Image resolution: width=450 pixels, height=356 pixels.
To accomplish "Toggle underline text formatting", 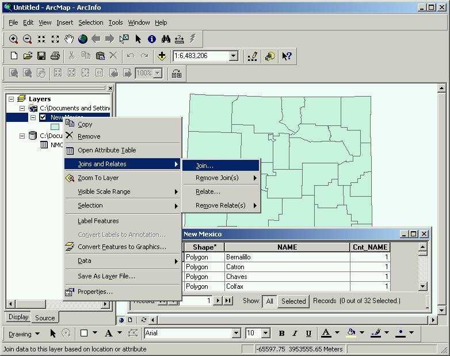I will tap(308, 333).
